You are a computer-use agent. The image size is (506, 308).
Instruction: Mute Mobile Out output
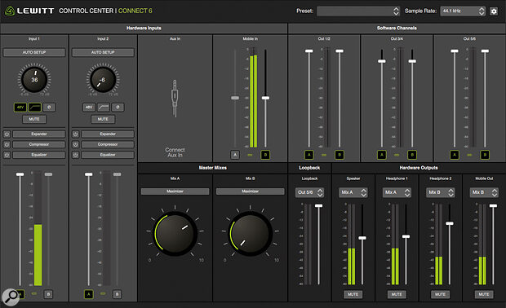point(484,294)
